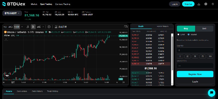Set quantity percentage to 25
The width and height of the screenshot is (218, 99).
click(187, 56)
